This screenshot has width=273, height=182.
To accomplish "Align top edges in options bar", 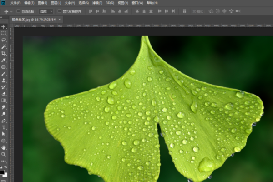I will tap(91, 11).
